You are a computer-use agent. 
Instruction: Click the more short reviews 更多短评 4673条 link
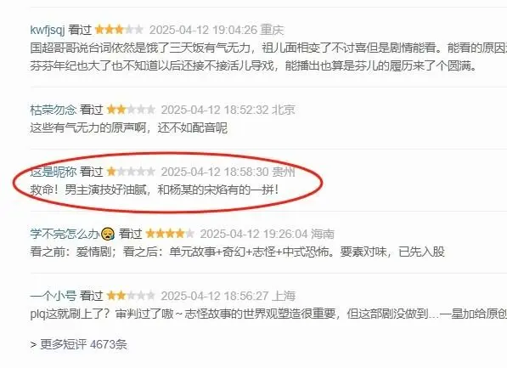click(79, 344)
